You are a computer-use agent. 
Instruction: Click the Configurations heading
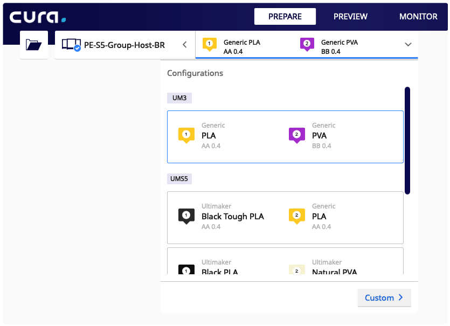coord(195,73)
